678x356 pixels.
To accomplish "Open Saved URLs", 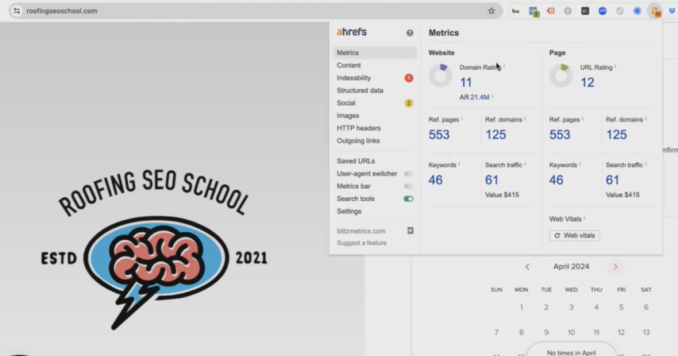I will click(356, 161).
